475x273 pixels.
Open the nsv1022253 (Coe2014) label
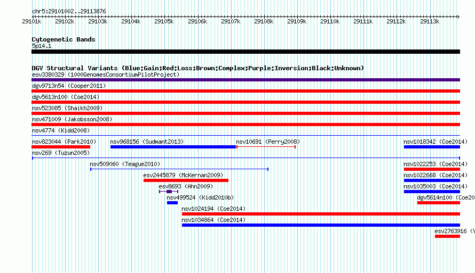pyautogui.click(x=436, y=164)
